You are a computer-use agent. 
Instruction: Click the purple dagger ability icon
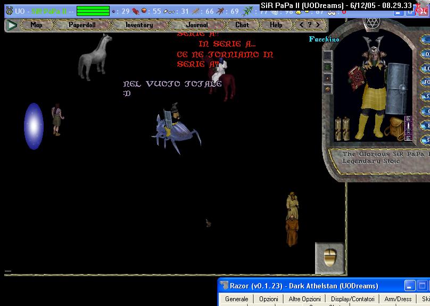[408, 128]
